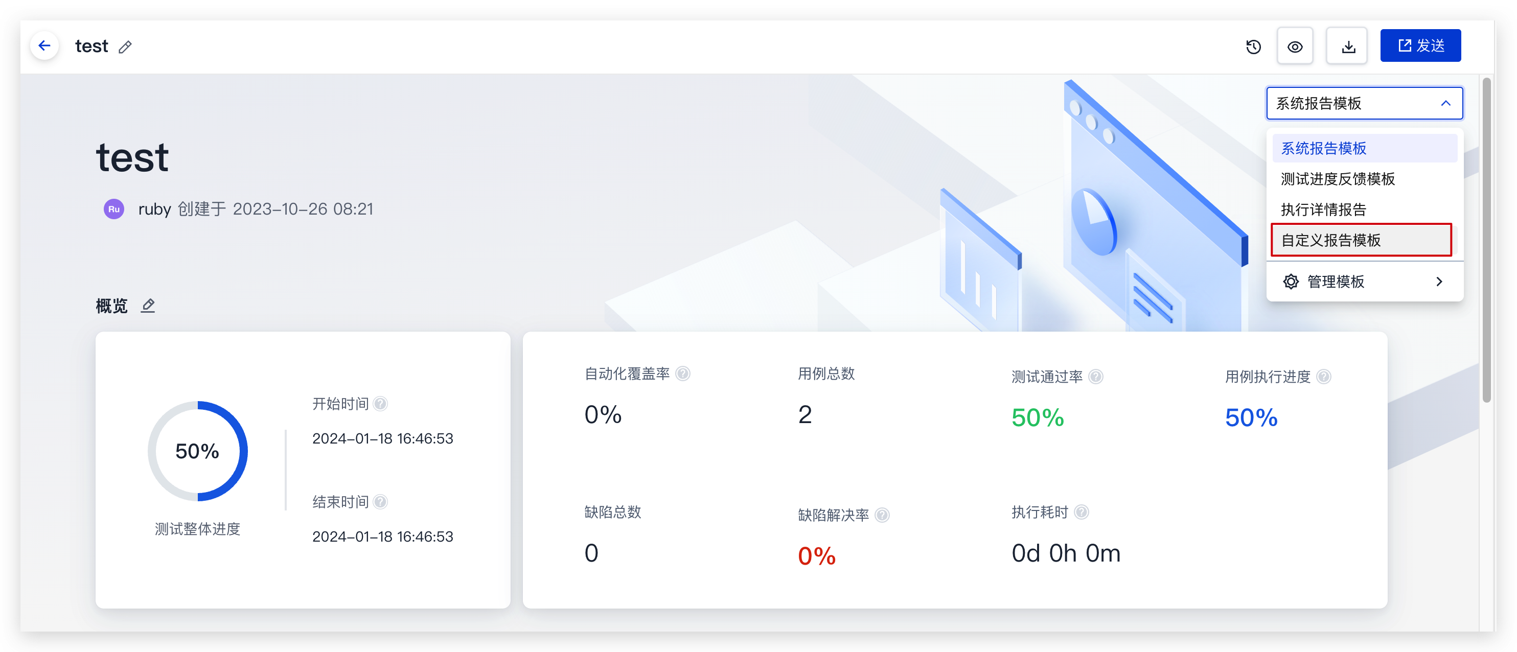
Task: Select 系统报告模板 option in the list
Action: pos(1364,148)
